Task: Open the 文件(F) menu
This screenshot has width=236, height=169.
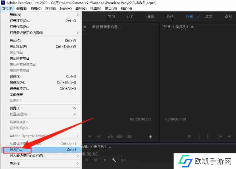Action: (x=7, y=8)
